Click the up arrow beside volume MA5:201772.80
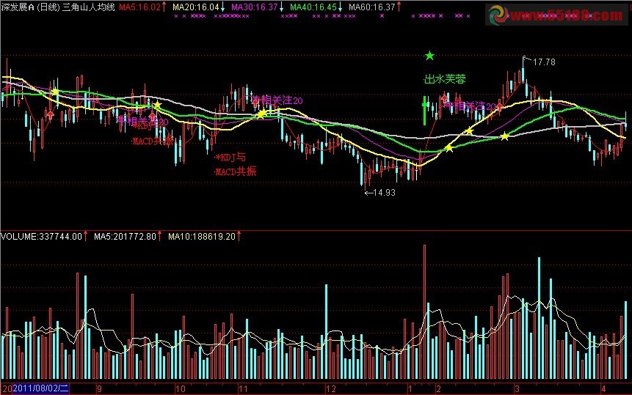The height and width of the screenshot is (395, 632). point(159,236)
